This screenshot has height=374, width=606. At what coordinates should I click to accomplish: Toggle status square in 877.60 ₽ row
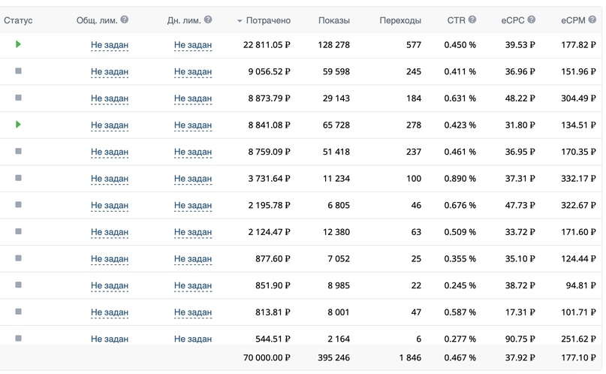coord(18,258)
